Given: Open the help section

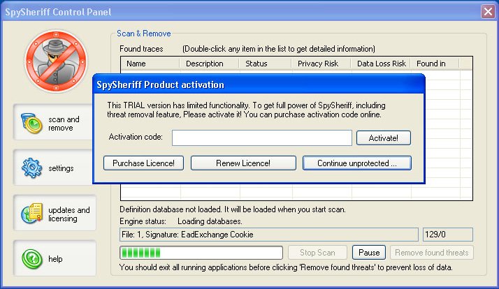Looking at the screenshot, I should pos(55,258).
